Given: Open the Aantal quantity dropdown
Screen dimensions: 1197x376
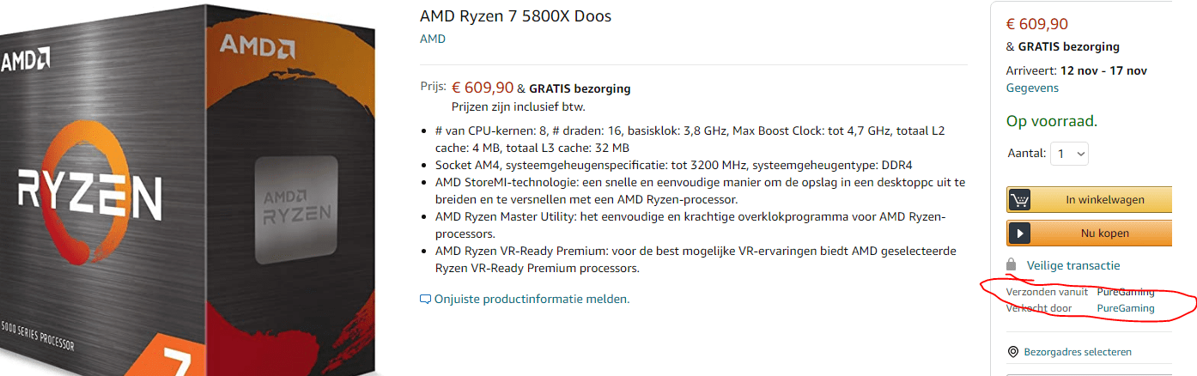Looking at the screenshot, I should tap(1070, 154).
